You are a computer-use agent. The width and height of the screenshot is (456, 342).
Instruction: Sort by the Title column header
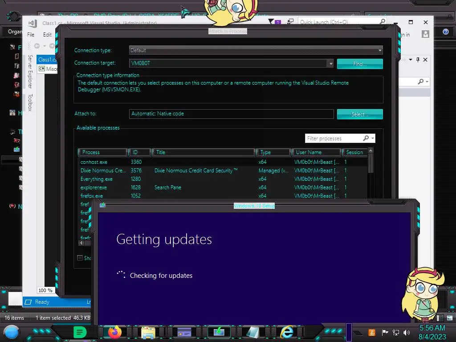(x=204, y=152)
